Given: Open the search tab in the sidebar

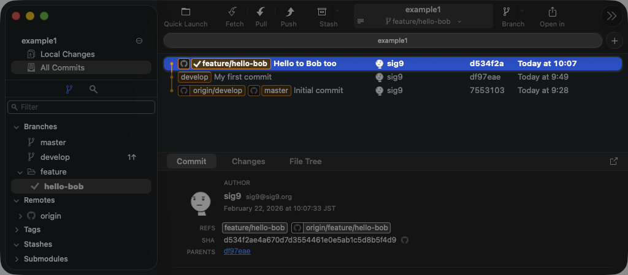Looking at the screenshot, I should 93,89.
